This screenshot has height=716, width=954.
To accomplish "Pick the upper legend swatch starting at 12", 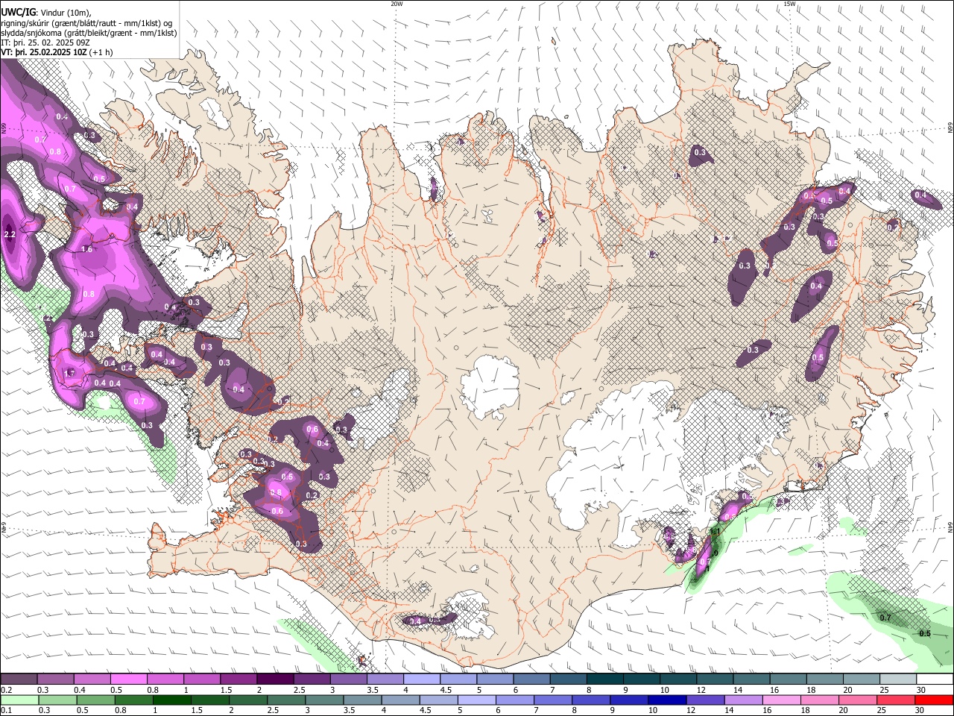I will pyautogui.click(x=715, y=679).
